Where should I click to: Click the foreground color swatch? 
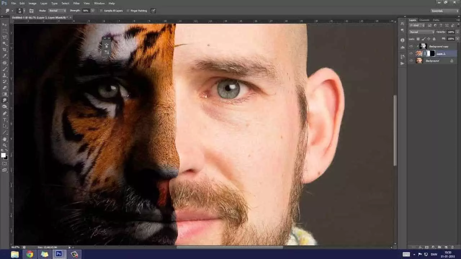pyautogui.click(x=4, y=155)
